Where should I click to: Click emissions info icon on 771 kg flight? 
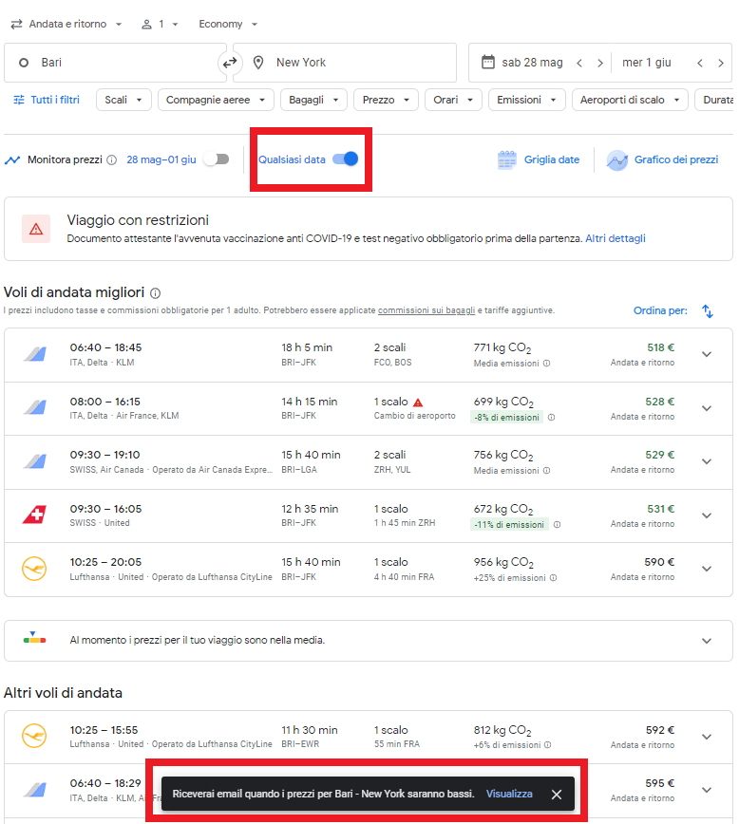click(x=547, y=364)
